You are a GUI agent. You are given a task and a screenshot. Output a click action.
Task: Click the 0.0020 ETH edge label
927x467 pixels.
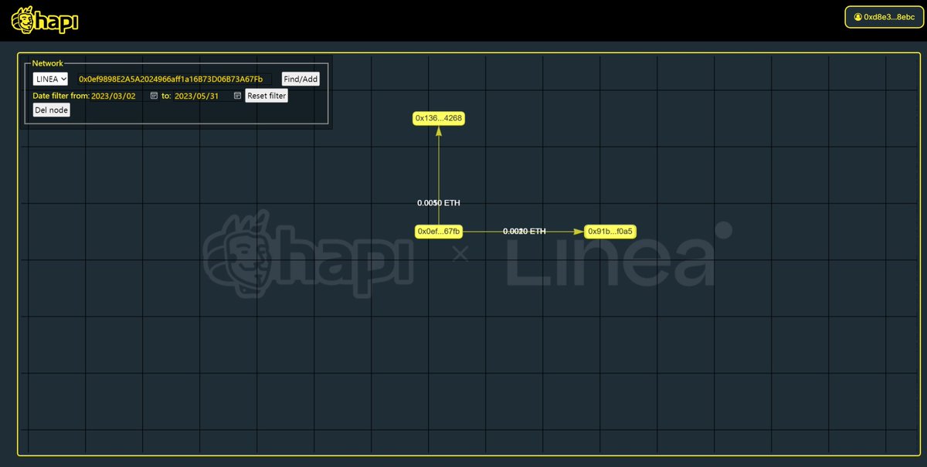524,231
